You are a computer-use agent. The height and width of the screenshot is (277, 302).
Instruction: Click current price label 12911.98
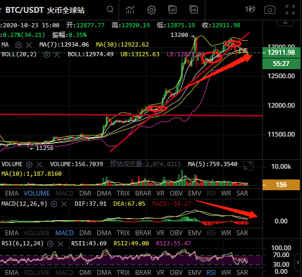281,53
